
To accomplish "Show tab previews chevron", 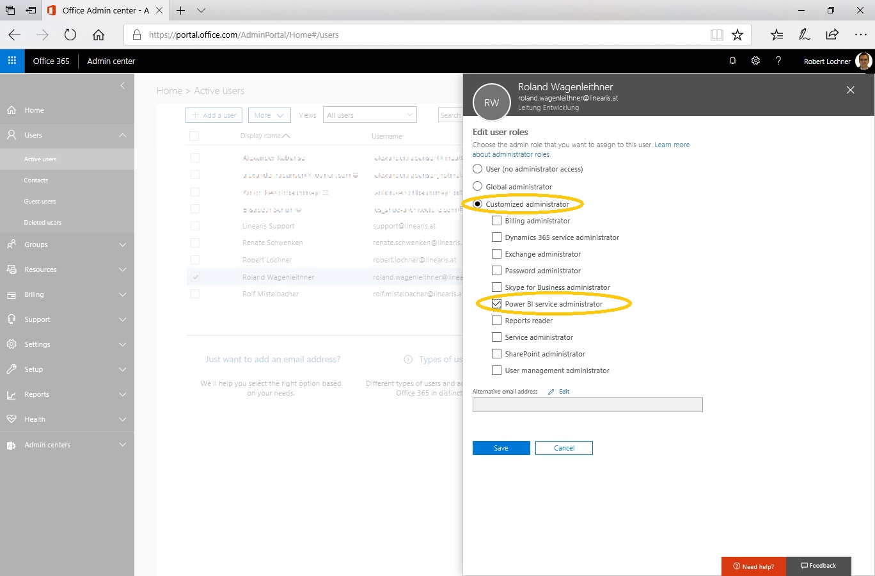I will [x=201, y=10].
